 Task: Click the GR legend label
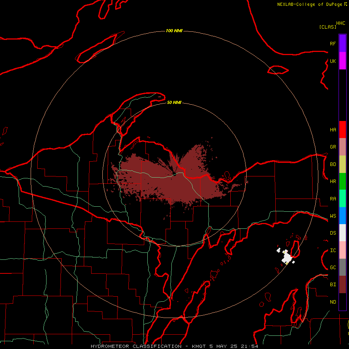[333, 147]
